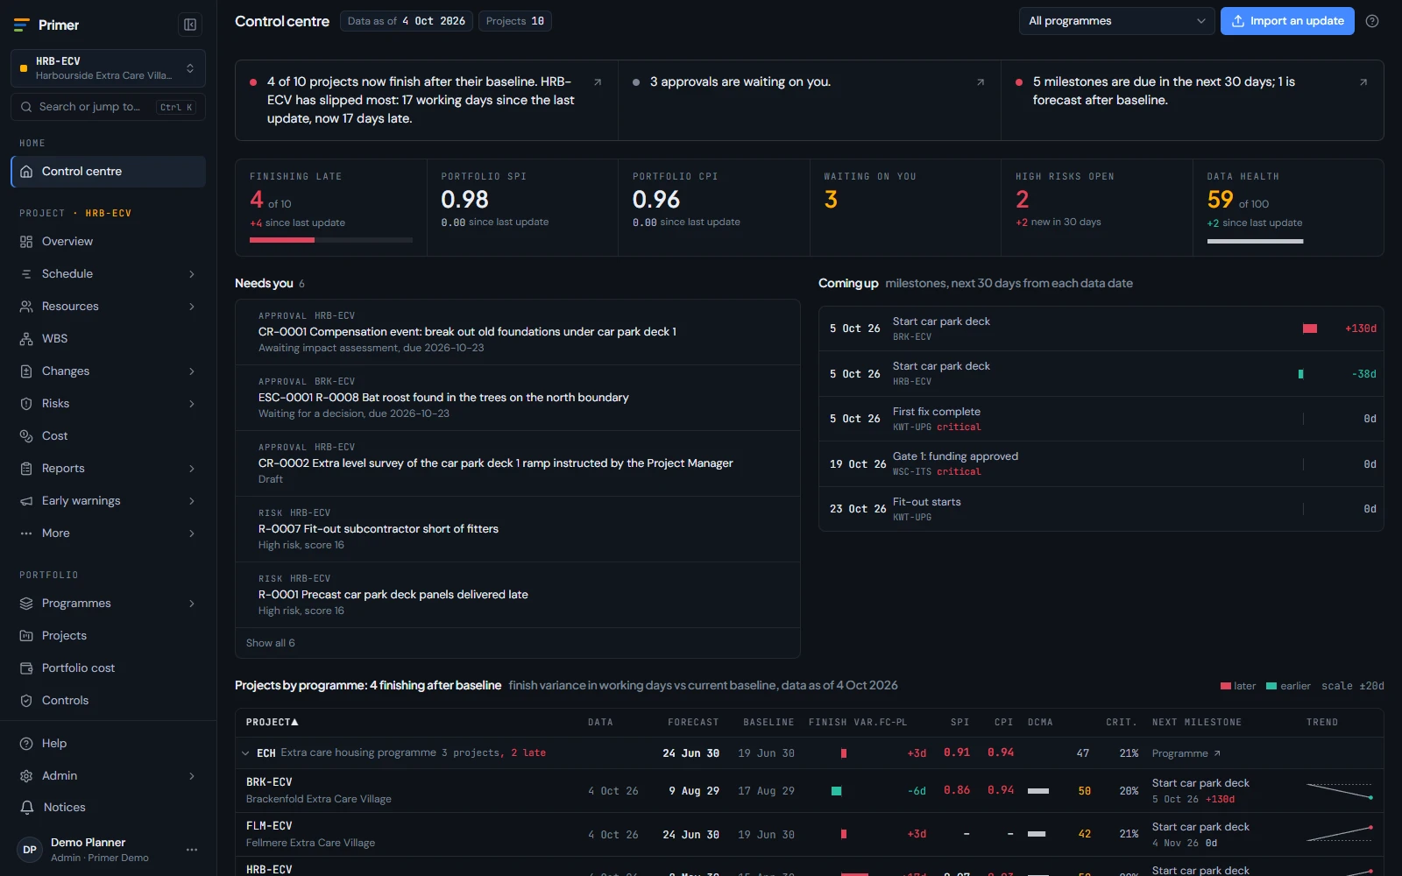The width and height of the screenshot is (1402, 876).
Task: Click the Data health progress bar
Action: pyautogui.click(x=1255, y=241)
